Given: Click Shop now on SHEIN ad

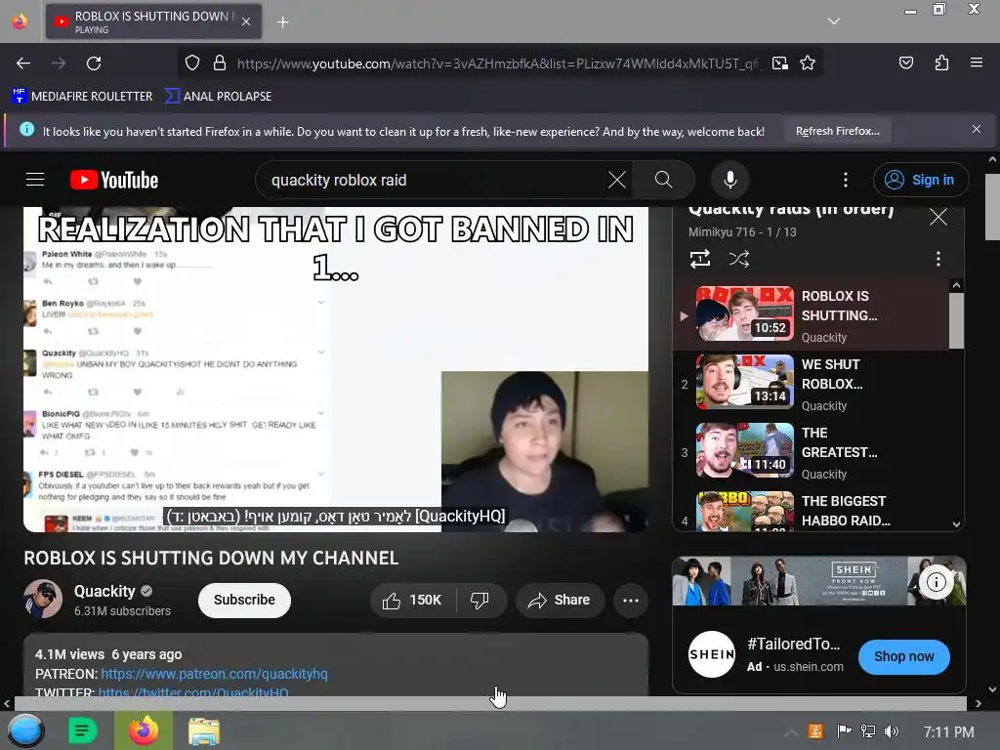Looking at the screenshot, I should 903,656.
